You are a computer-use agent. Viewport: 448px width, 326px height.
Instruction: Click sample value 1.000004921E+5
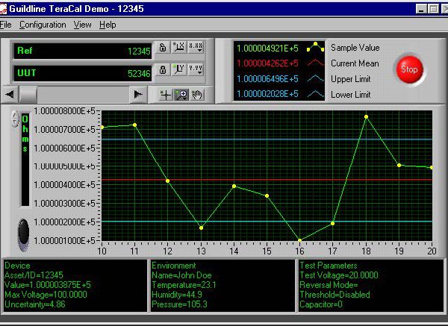268,48
